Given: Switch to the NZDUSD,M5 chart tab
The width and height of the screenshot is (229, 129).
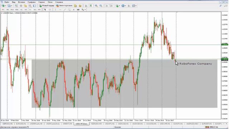Looking at the screenshot, I should coord(96,124).
